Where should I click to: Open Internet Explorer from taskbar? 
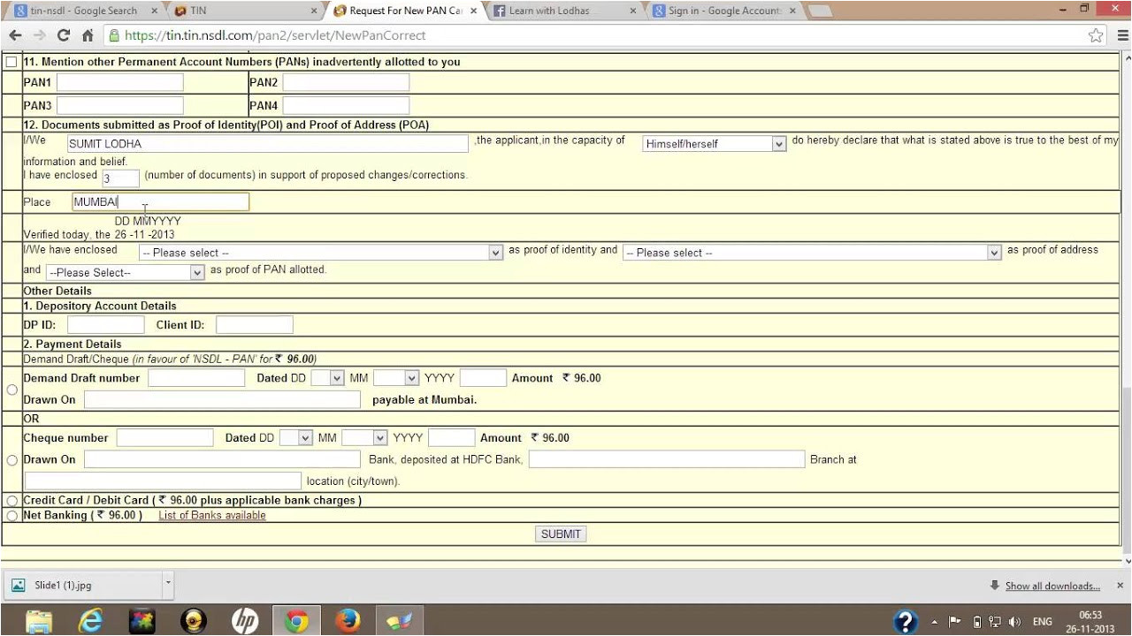[90, 622]
